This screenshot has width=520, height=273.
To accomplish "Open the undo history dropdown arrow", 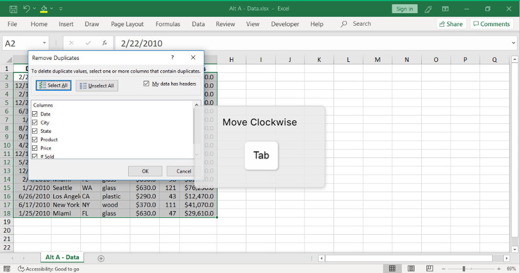I will tap(35, 8).
